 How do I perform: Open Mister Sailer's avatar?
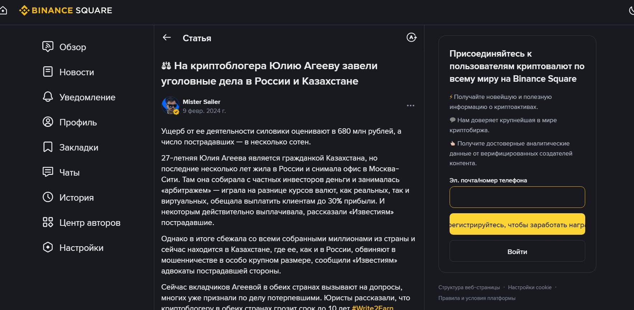click(170, 105)
